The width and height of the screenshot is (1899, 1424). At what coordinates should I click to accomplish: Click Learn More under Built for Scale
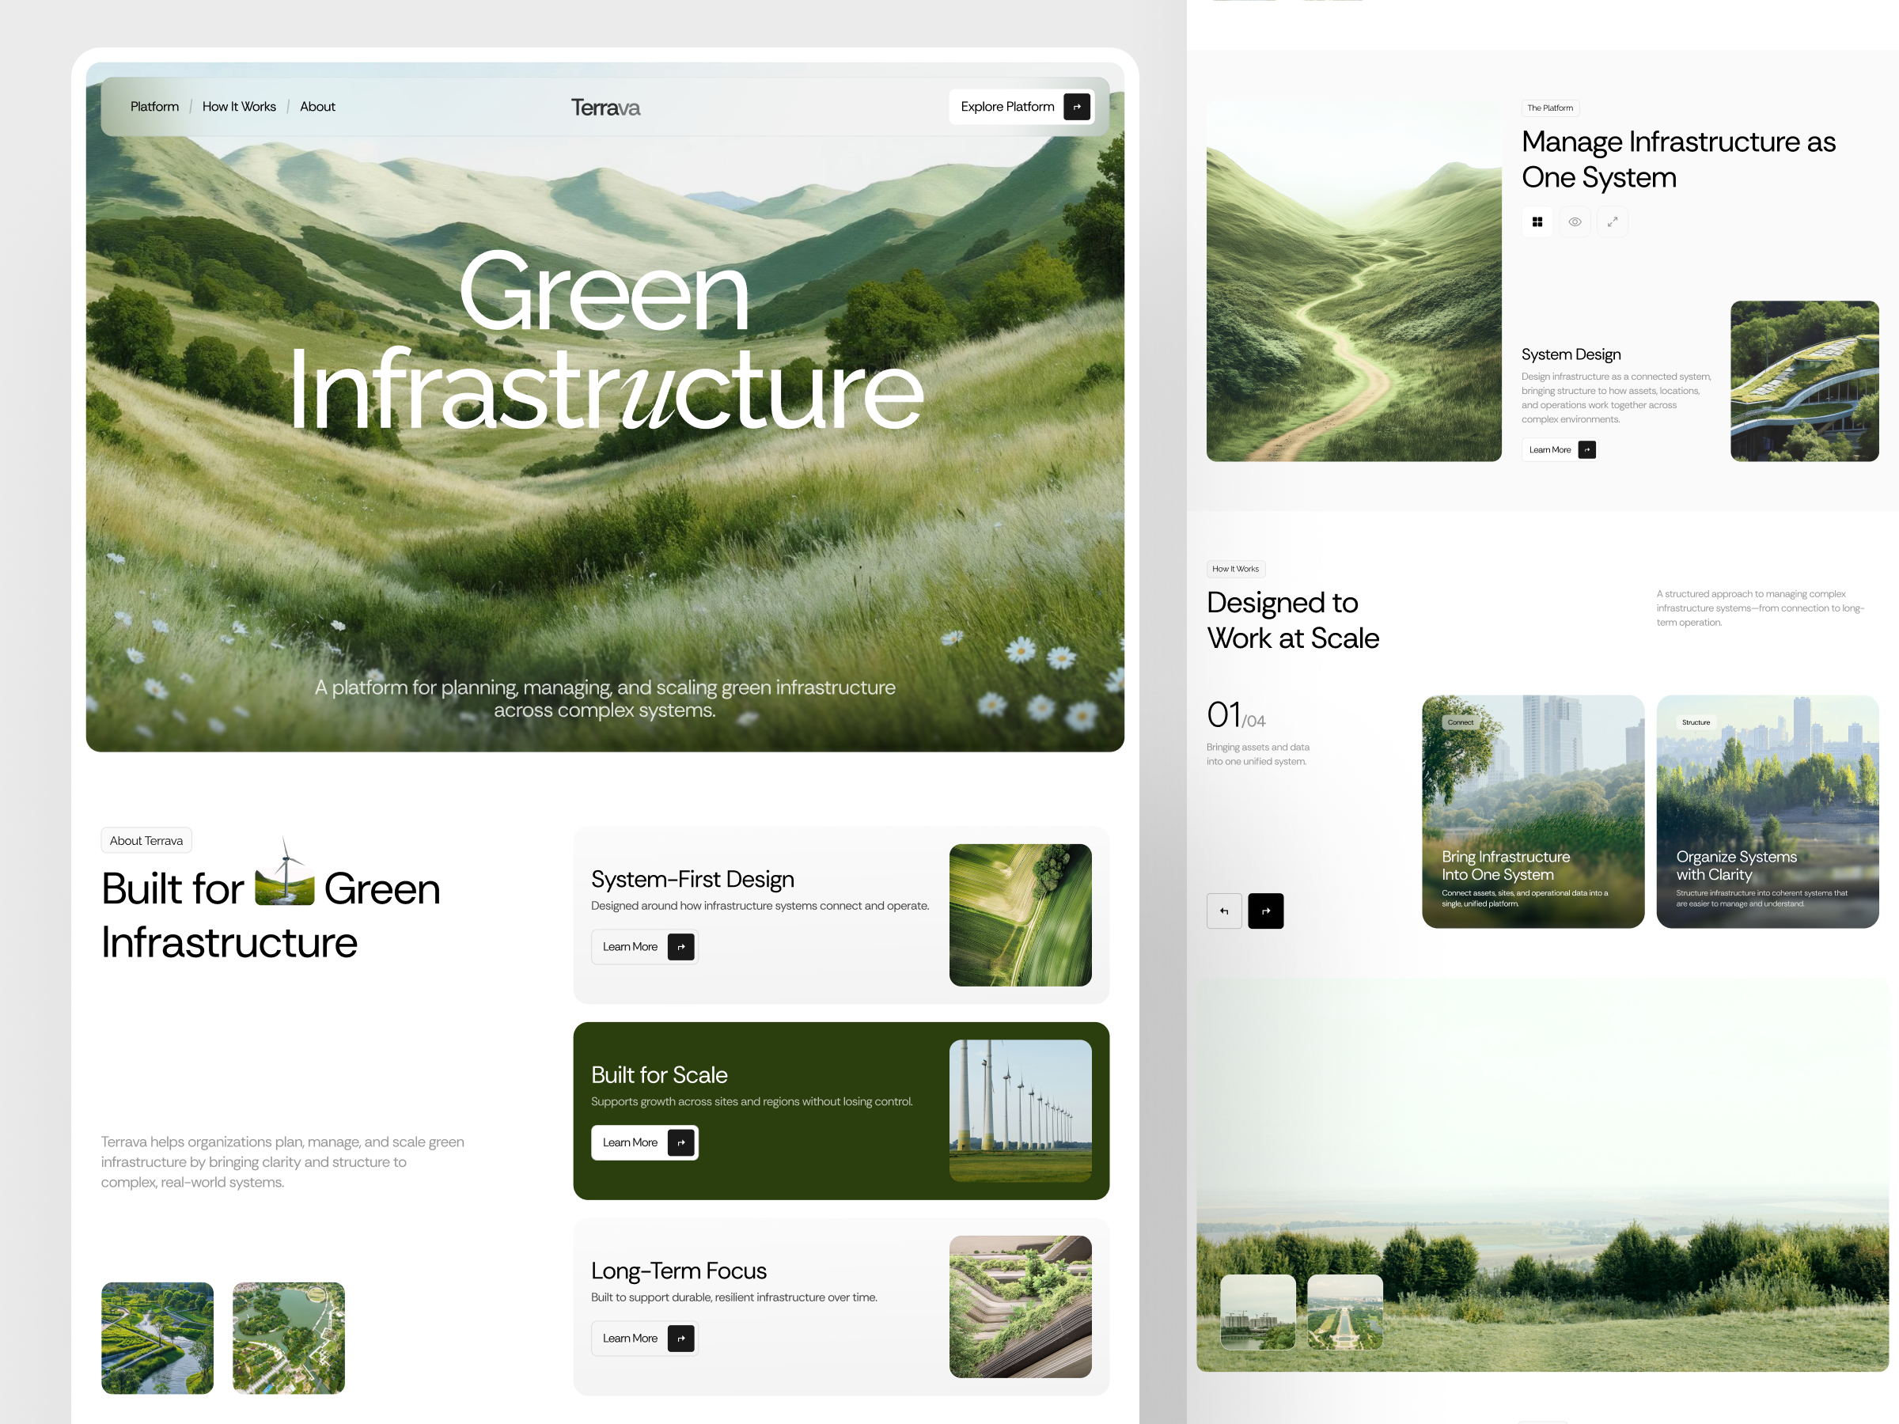pyautogui.click(x=645, y=1142)
